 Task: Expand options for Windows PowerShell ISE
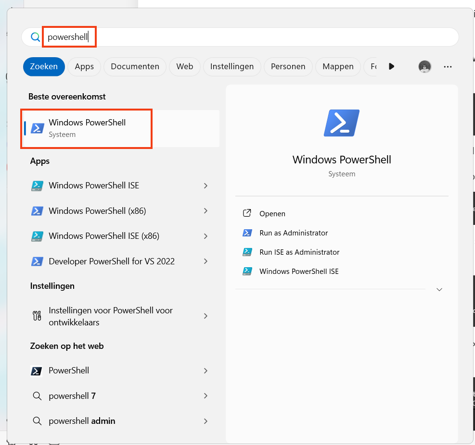(205, 186)
